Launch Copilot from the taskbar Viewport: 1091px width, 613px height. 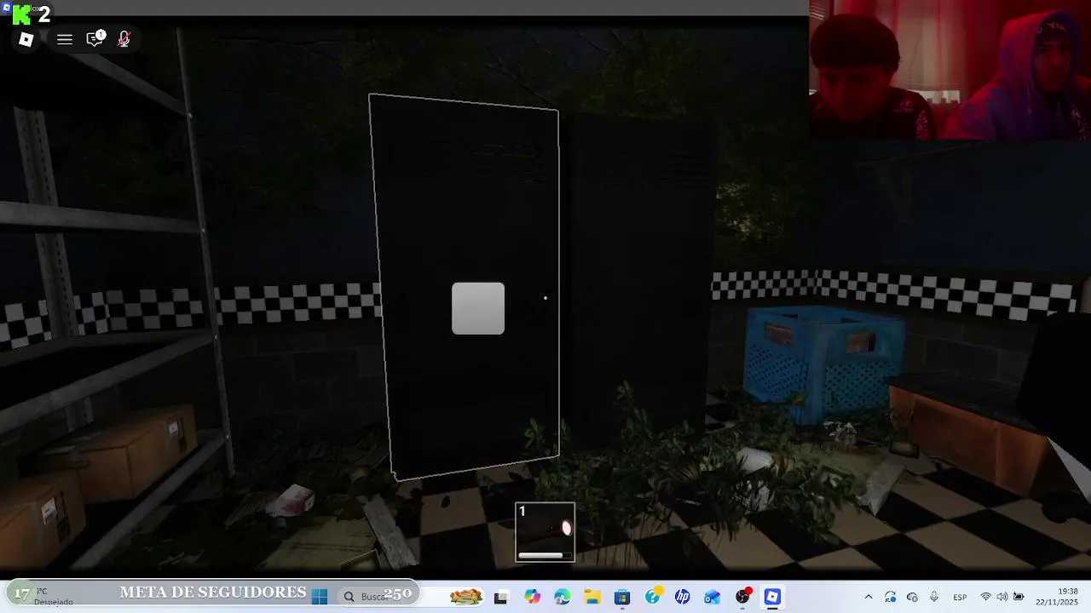pos(533,597)
